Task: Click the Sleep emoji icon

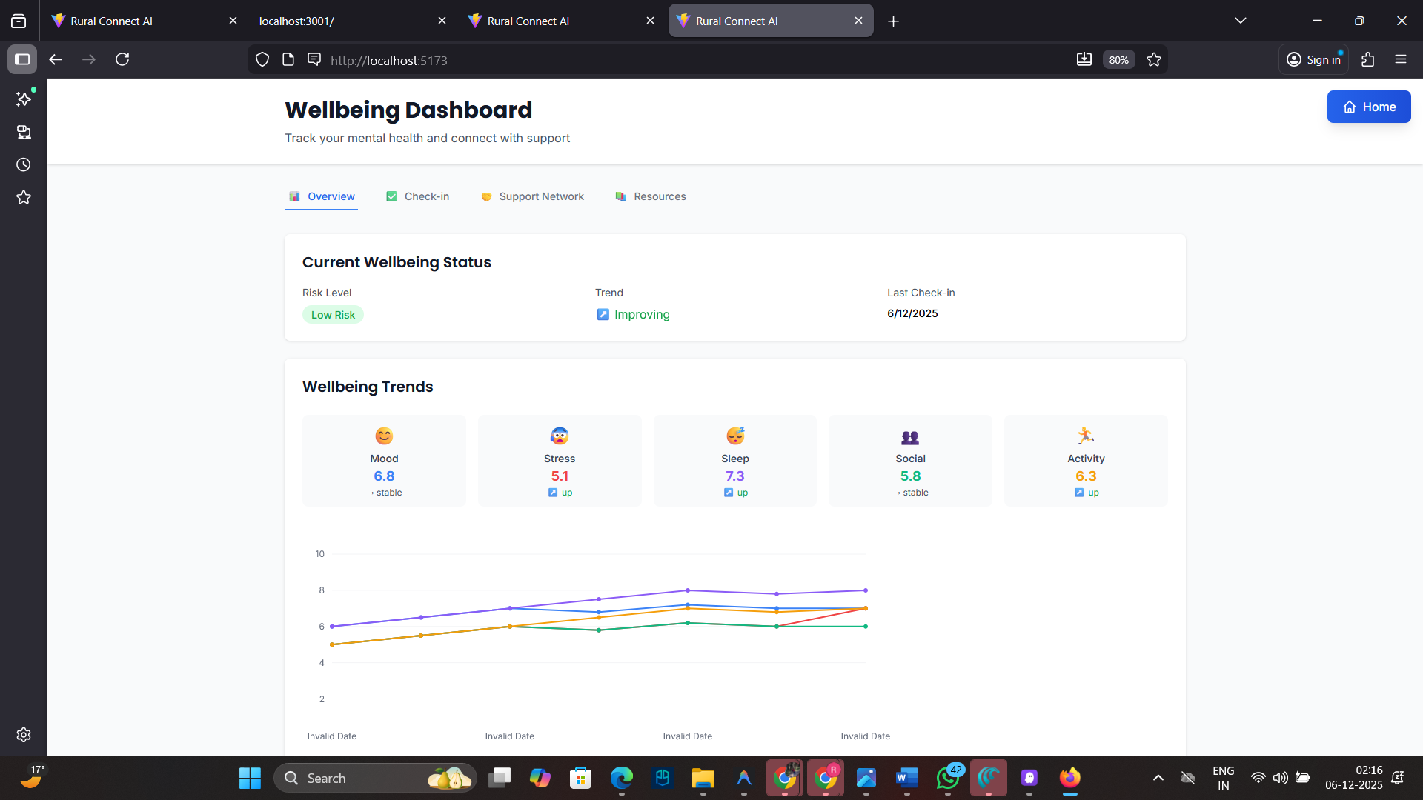Action: (x=735, y=436)
